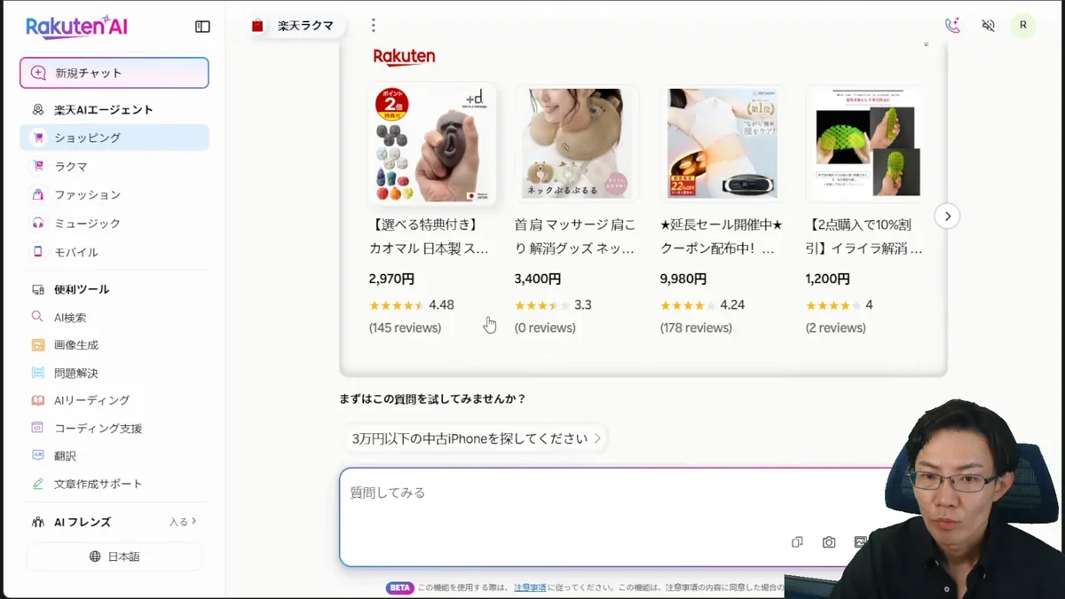Start an AI voice call with phone icon

pos(952,26)
